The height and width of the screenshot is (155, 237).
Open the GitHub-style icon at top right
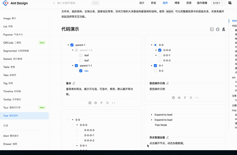[x=230, y=3]
